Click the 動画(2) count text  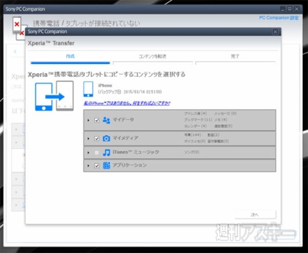214,135
